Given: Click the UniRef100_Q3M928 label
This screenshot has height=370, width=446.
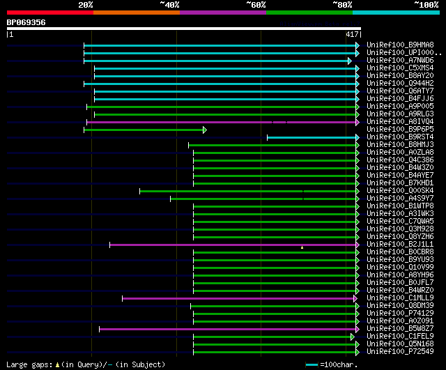Looking at the screenshot, I should 400,229.
